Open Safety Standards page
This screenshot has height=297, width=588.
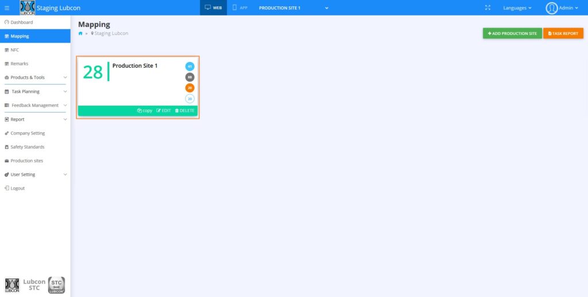point(35,147)
